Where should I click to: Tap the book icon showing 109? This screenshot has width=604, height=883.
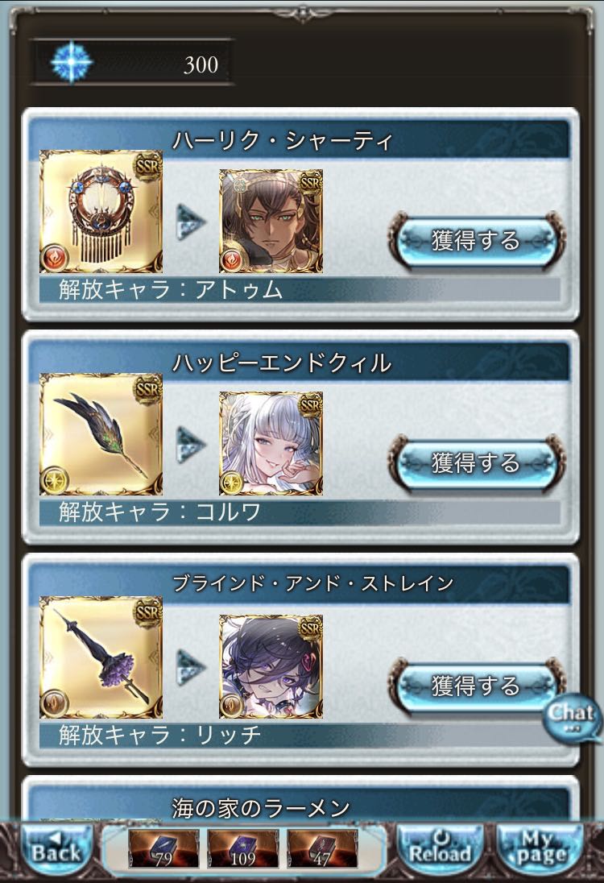click(243, 848)
